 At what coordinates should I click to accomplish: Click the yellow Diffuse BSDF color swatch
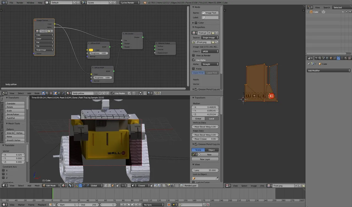pos(91,50)
